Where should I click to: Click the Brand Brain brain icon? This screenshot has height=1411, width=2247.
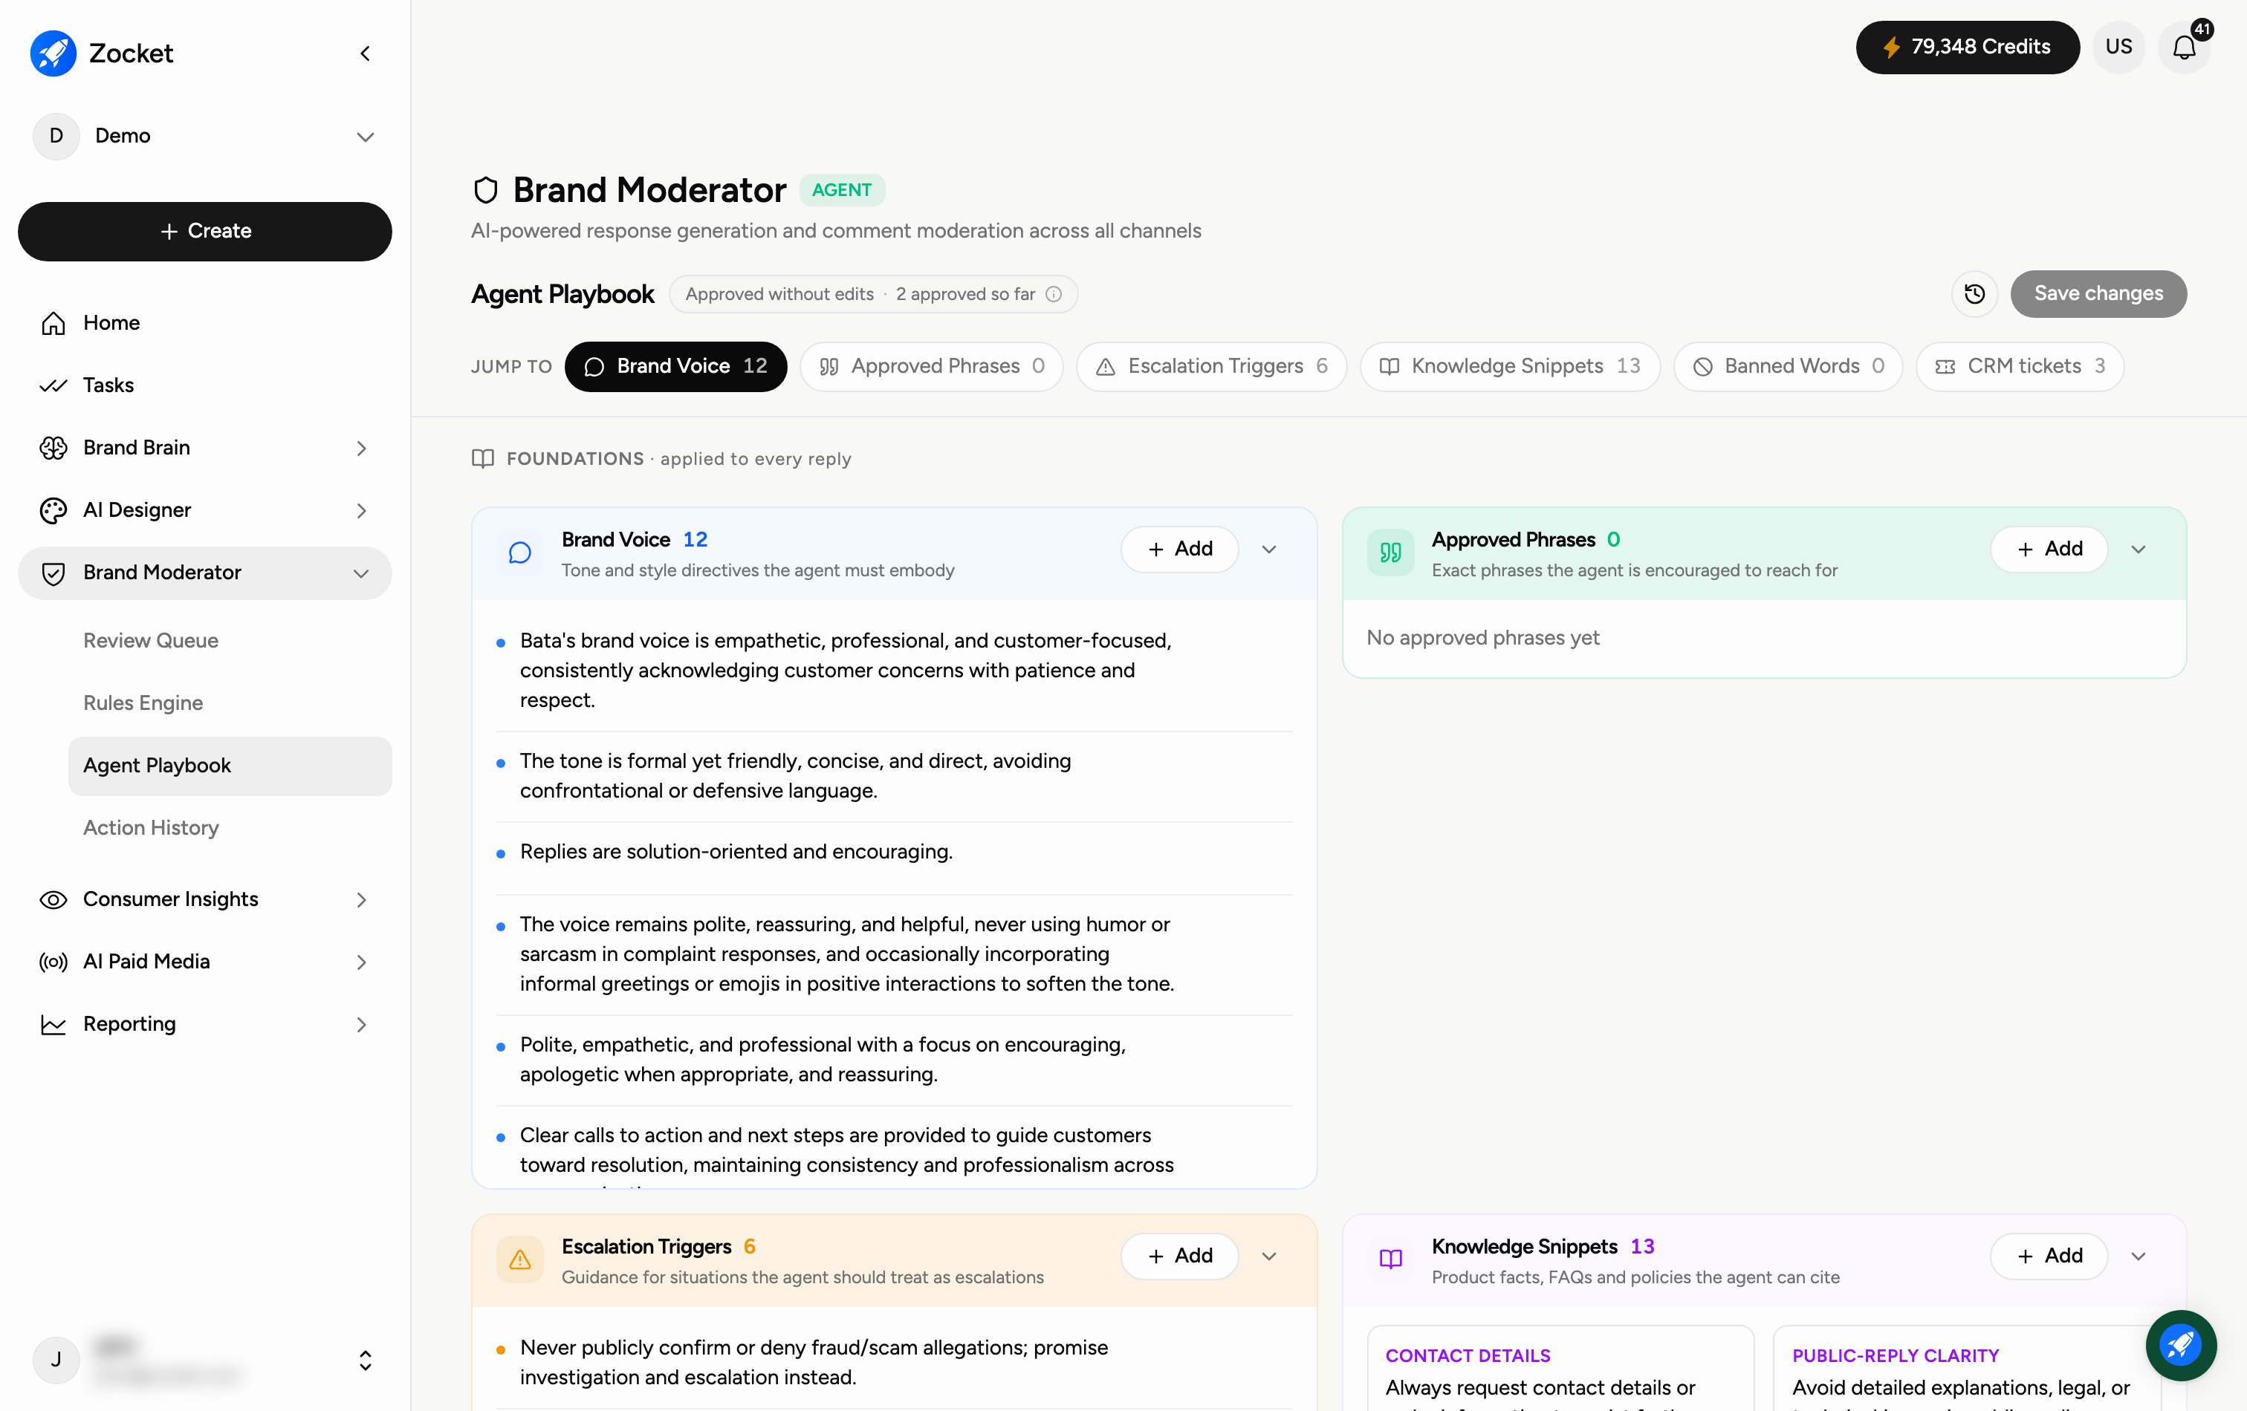click(x=53, y=448)
